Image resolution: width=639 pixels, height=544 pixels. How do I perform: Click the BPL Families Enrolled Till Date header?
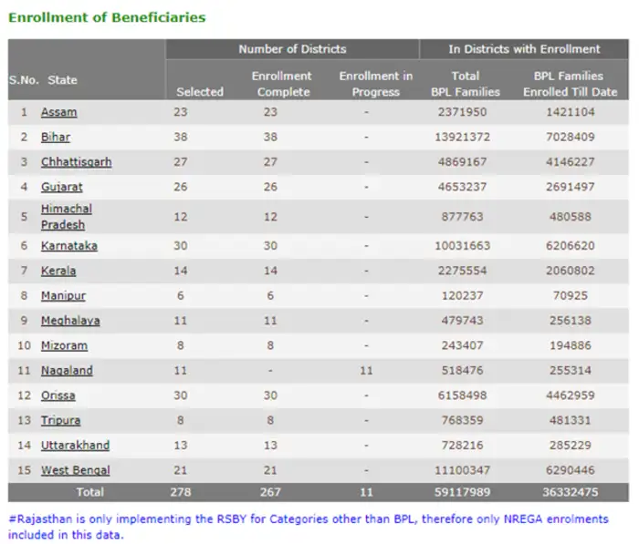click(570, 84)
